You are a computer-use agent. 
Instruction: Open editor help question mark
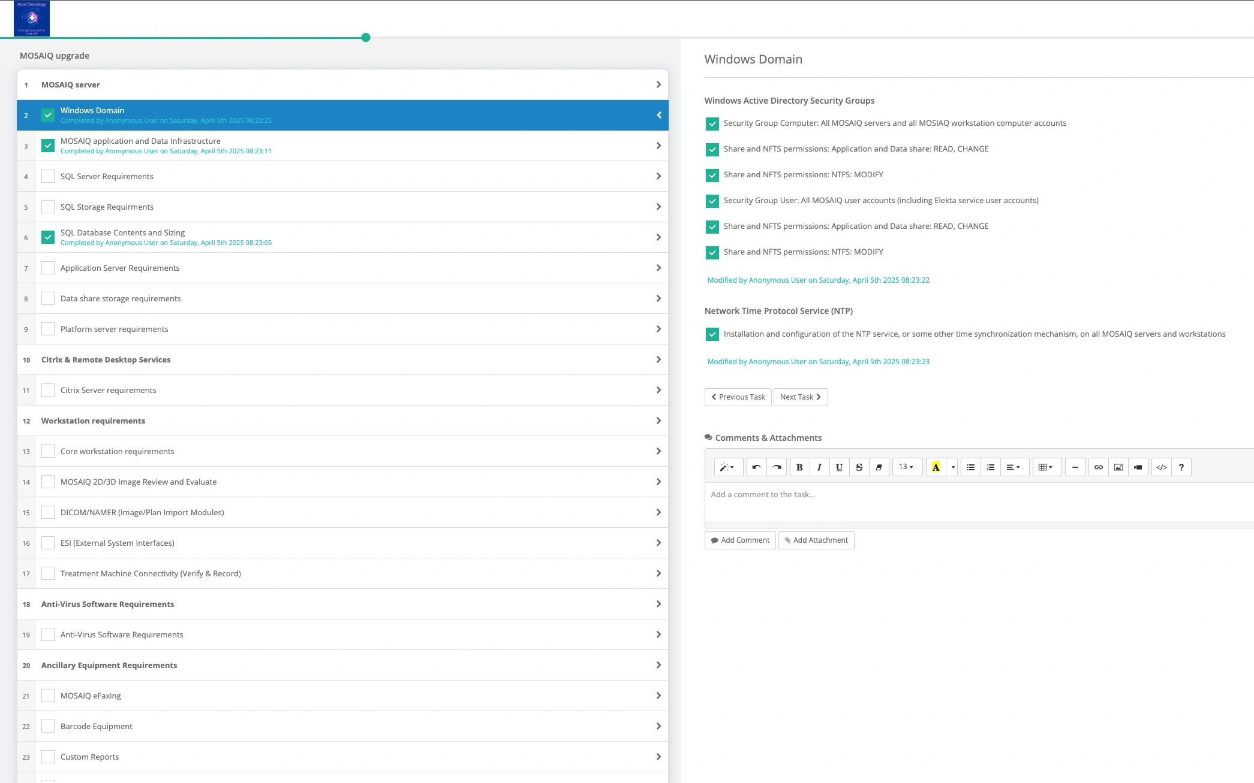[1181, 467]
